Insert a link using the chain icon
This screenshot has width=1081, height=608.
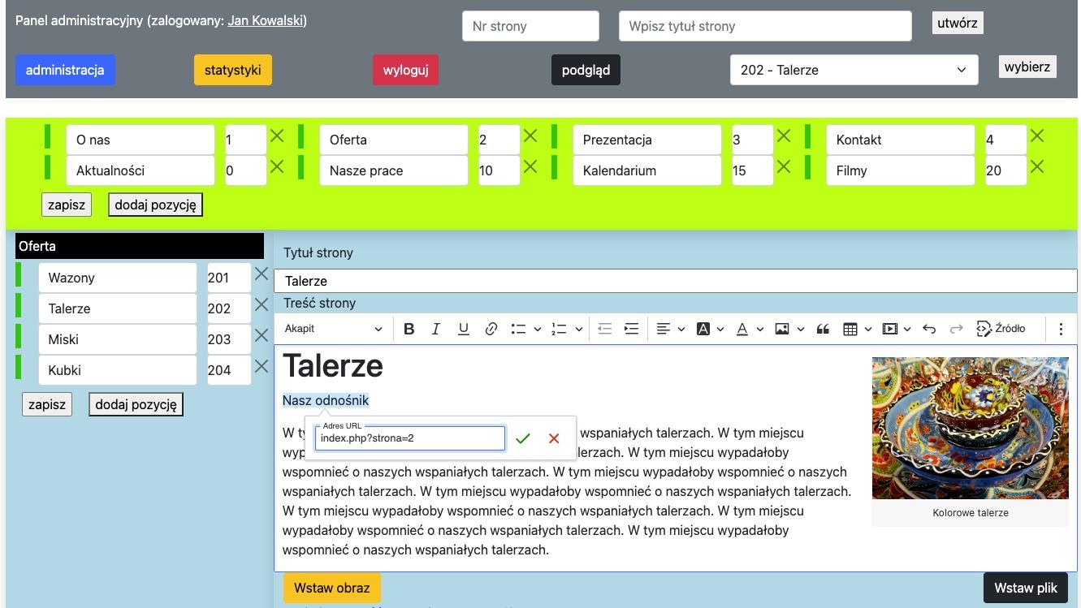pyautogui.click(x=491, y=329)
